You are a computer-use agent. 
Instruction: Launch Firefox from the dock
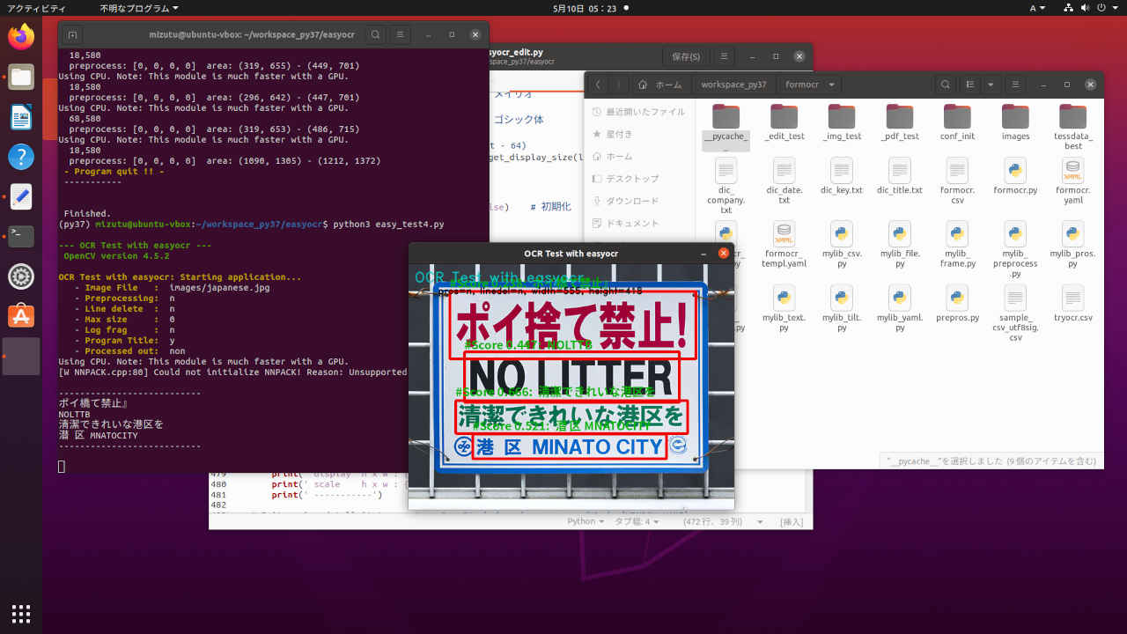(x=21, y=37)
